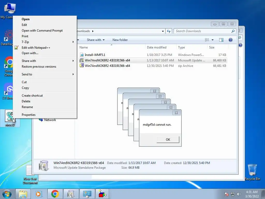265x199 pixels.
Task: Open the DataWagon desktop shortcut
Action: click(x=8, y=35)
